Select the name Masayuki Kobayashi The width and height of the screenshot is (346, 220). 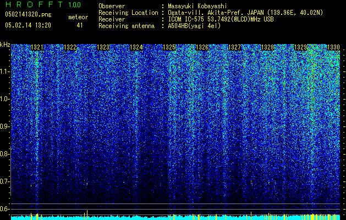coord(197,7)
